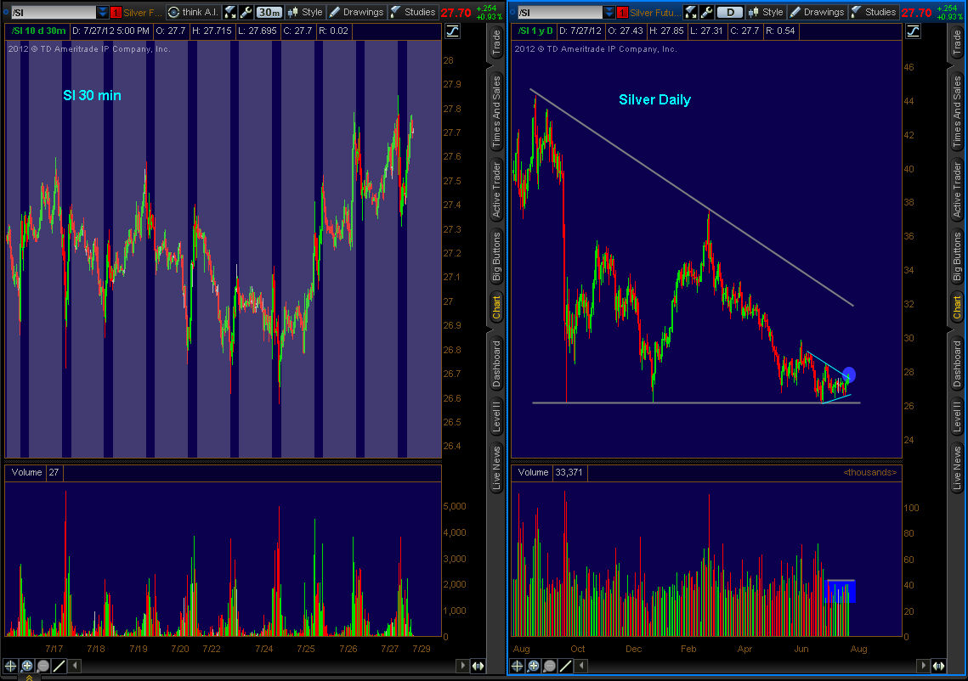
Task: Click think A.I. button in left chart
Action: pos(193,12)
